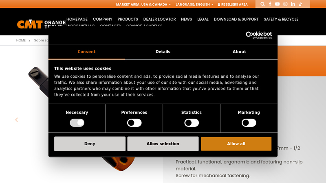Open the YouTube channel icon
Viewport: 326px width, 183px height.
coord(278,4)
